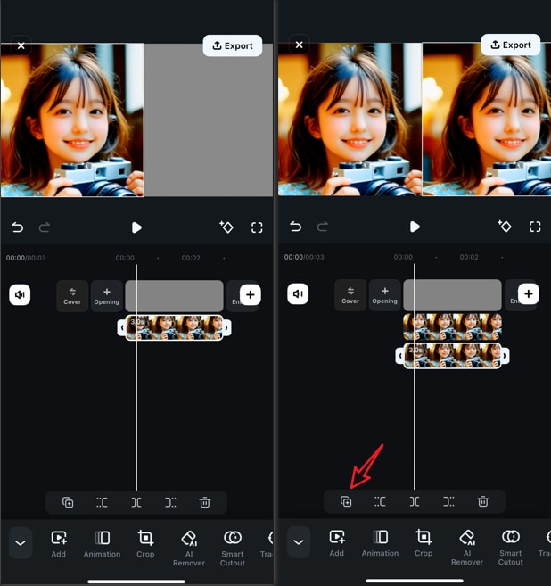Image resolution: width=551 pixels, height=586 pixels.
Task: Tap Cover tile in left screen
Action: 72,296
